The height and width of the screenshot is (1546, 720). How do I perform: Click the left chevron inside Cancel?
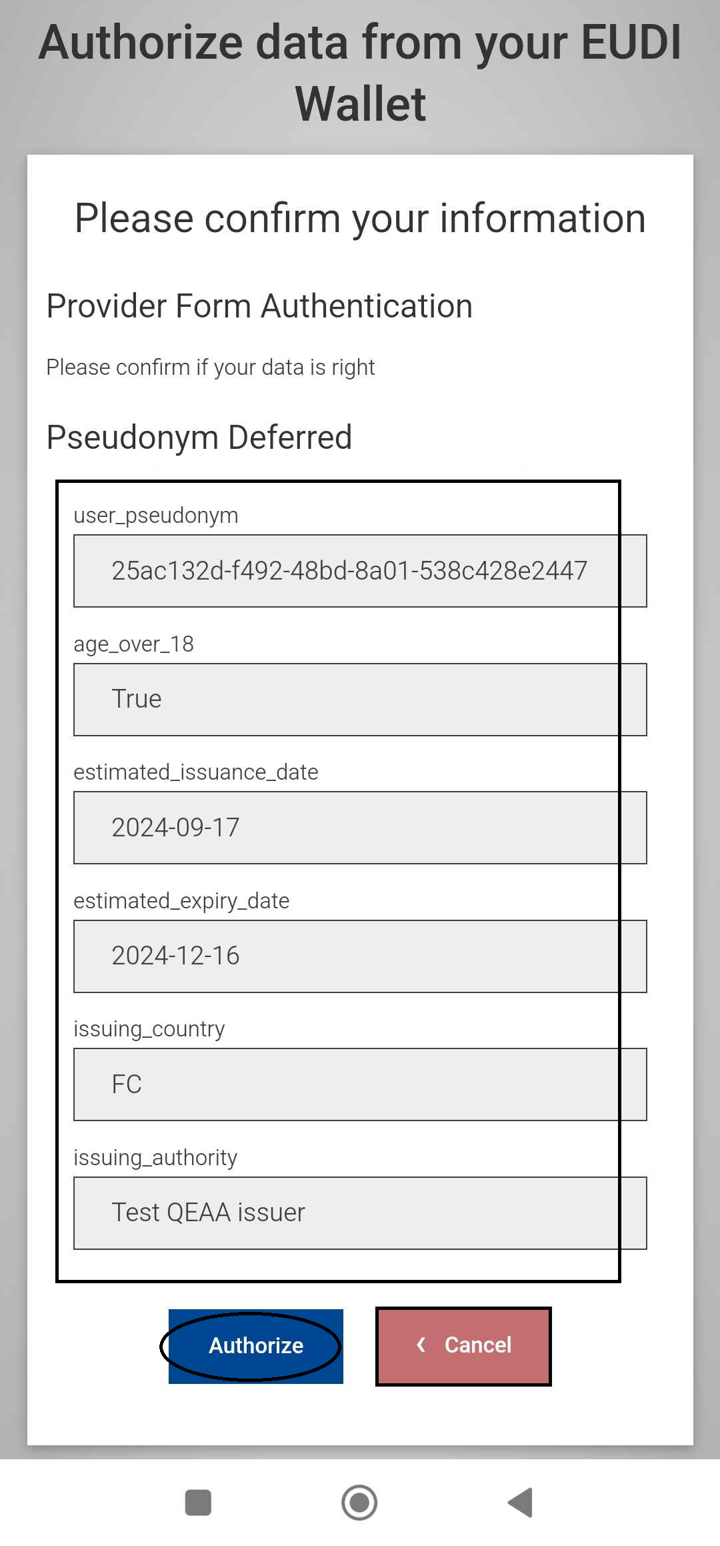tap(421, 1345)
